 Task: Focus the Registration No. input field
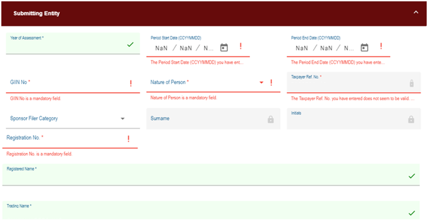pyautogui.click(x=67, y=139)
